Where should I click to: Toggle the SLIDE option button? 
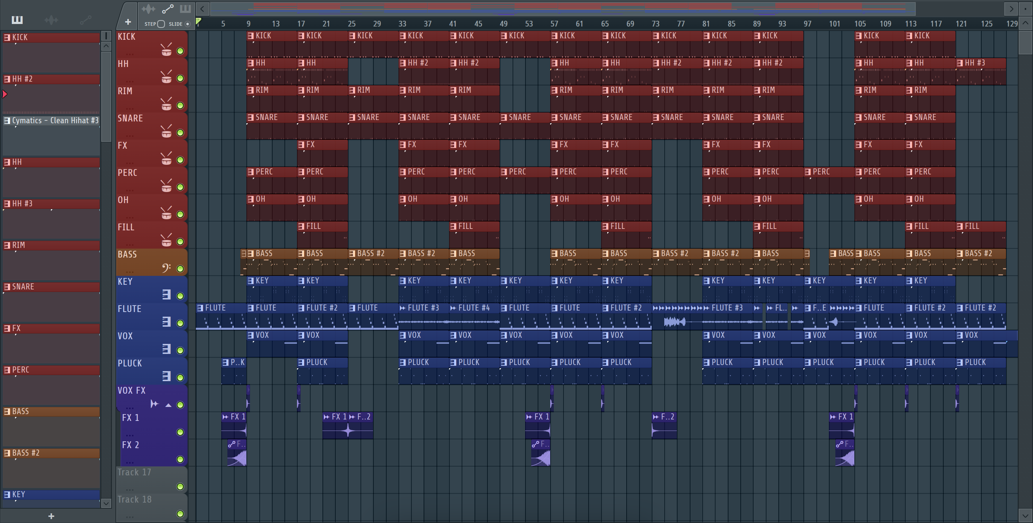coord(187,24)
